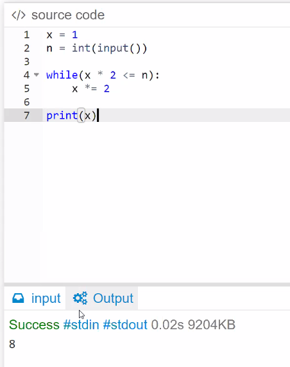Click the print(x) line
Image resolution: width=290 pixels, height=367 pixels.
click(x=71, y=115)
